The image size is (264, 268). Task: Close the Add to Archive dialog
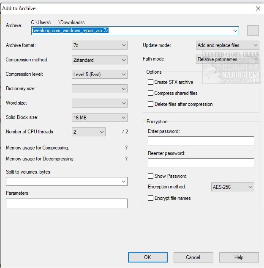point(258,8)
